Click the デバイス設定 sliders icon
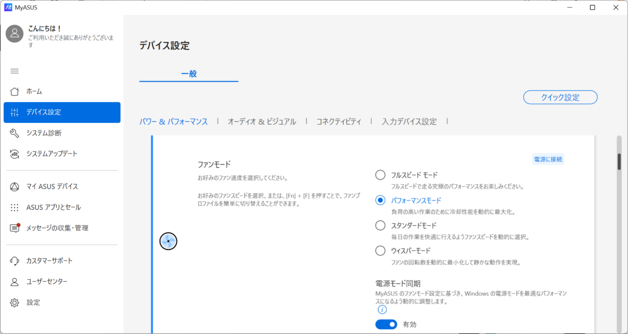Viewport: 628px width, 334px height. (15, 112)
